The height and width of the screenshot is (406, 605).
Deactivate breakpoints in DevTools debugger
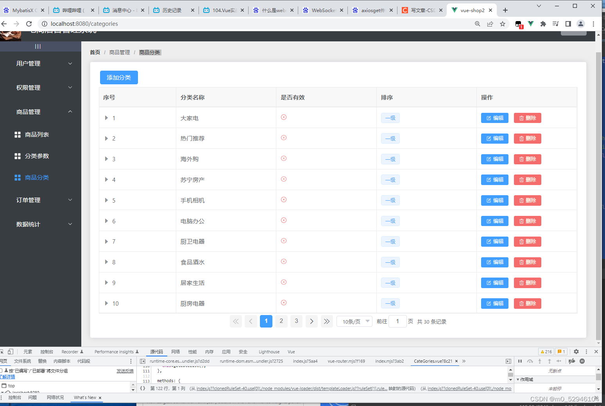click(x=572, y=361)
